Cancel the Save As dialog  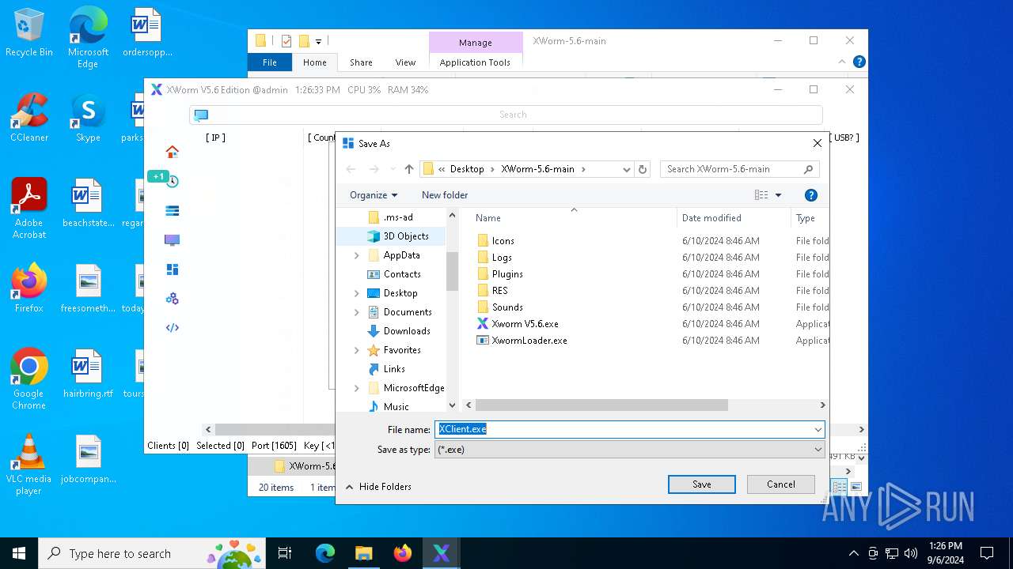tap(781, 484)
